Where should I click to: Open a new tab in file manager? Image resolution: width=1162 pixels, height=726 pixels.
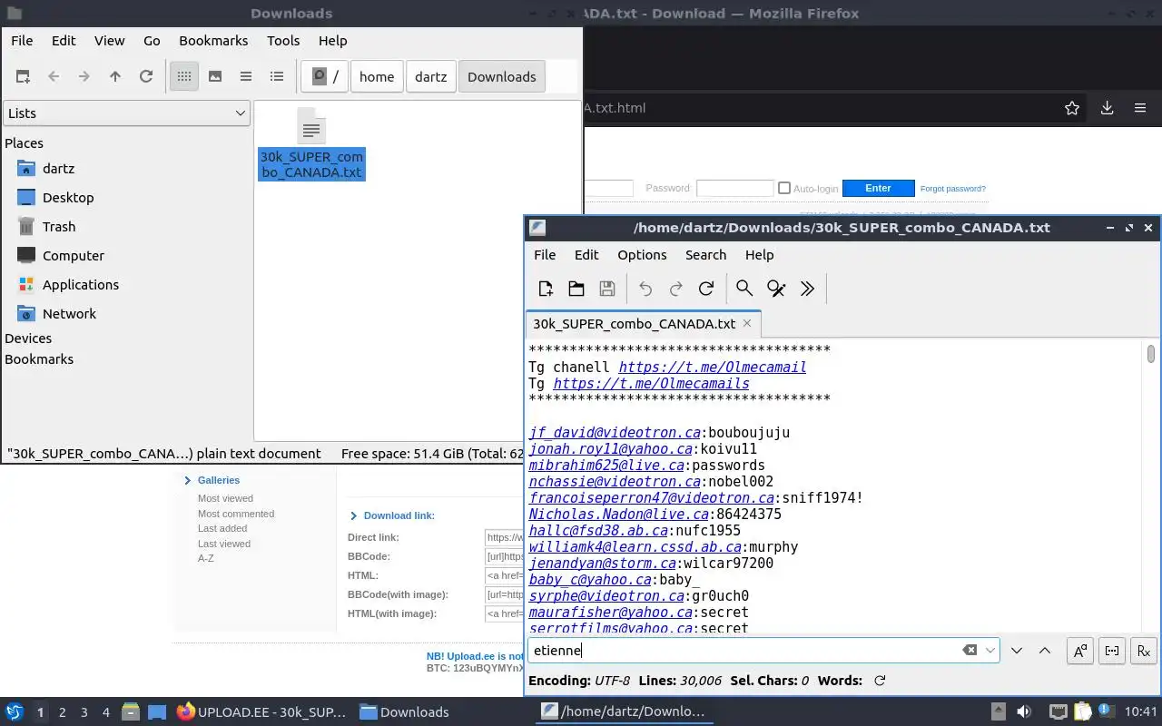23,77
